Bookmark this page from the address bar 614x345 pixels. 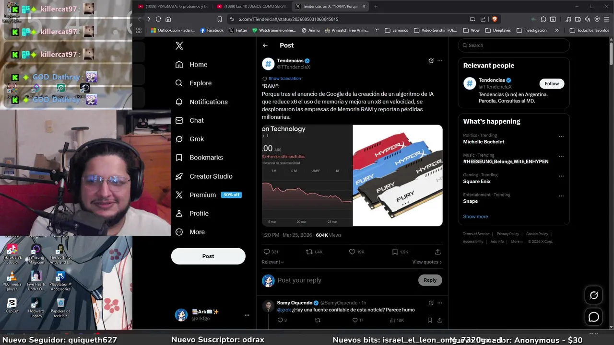tap(220, 19)
